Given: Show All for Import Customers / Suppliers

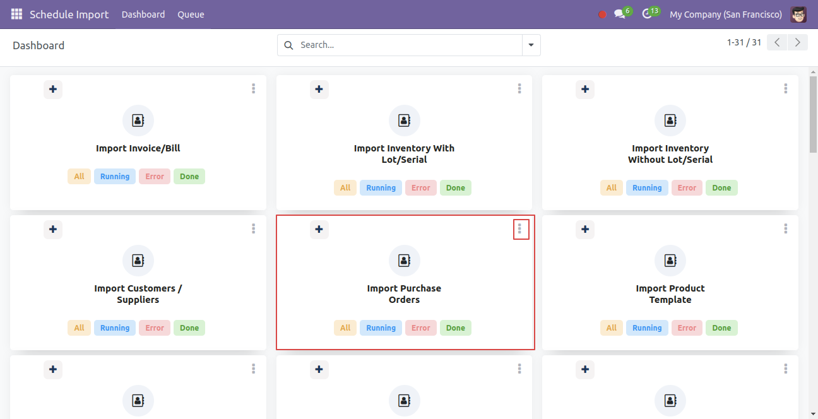Looking at the screenshot, I should click(x=79, y=328).
